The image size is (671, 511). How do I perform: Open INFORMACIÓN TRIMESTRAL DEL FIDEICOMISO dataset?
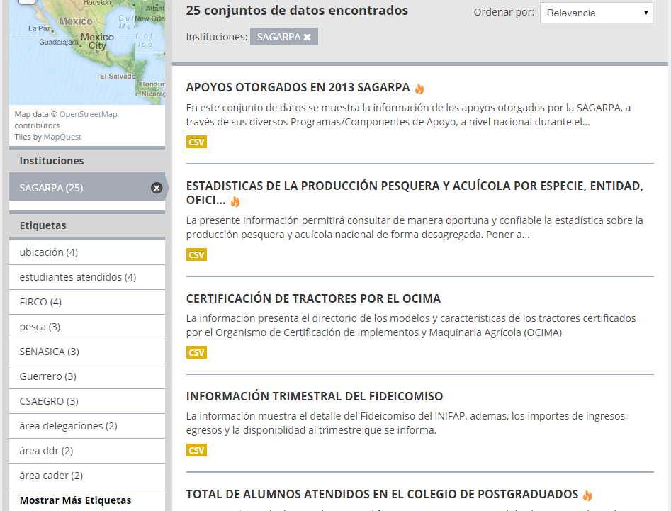pos(314,396)
